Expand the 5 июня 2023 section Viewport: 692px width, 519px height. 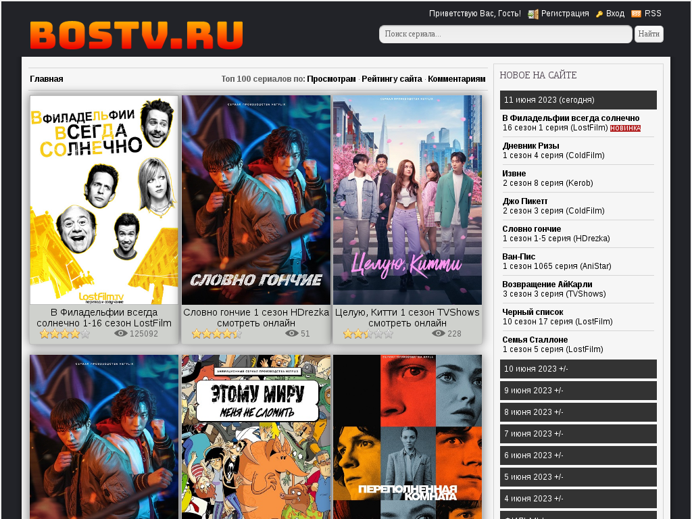coord(578,477)
